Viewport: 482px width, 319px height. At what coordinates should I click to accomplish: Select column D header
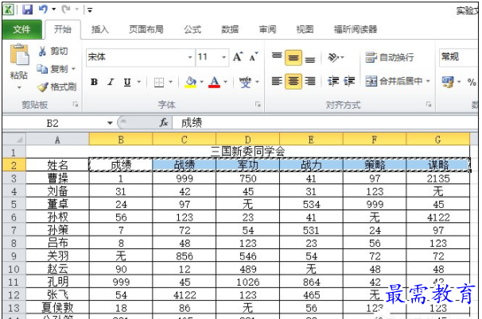click(248, 140)
